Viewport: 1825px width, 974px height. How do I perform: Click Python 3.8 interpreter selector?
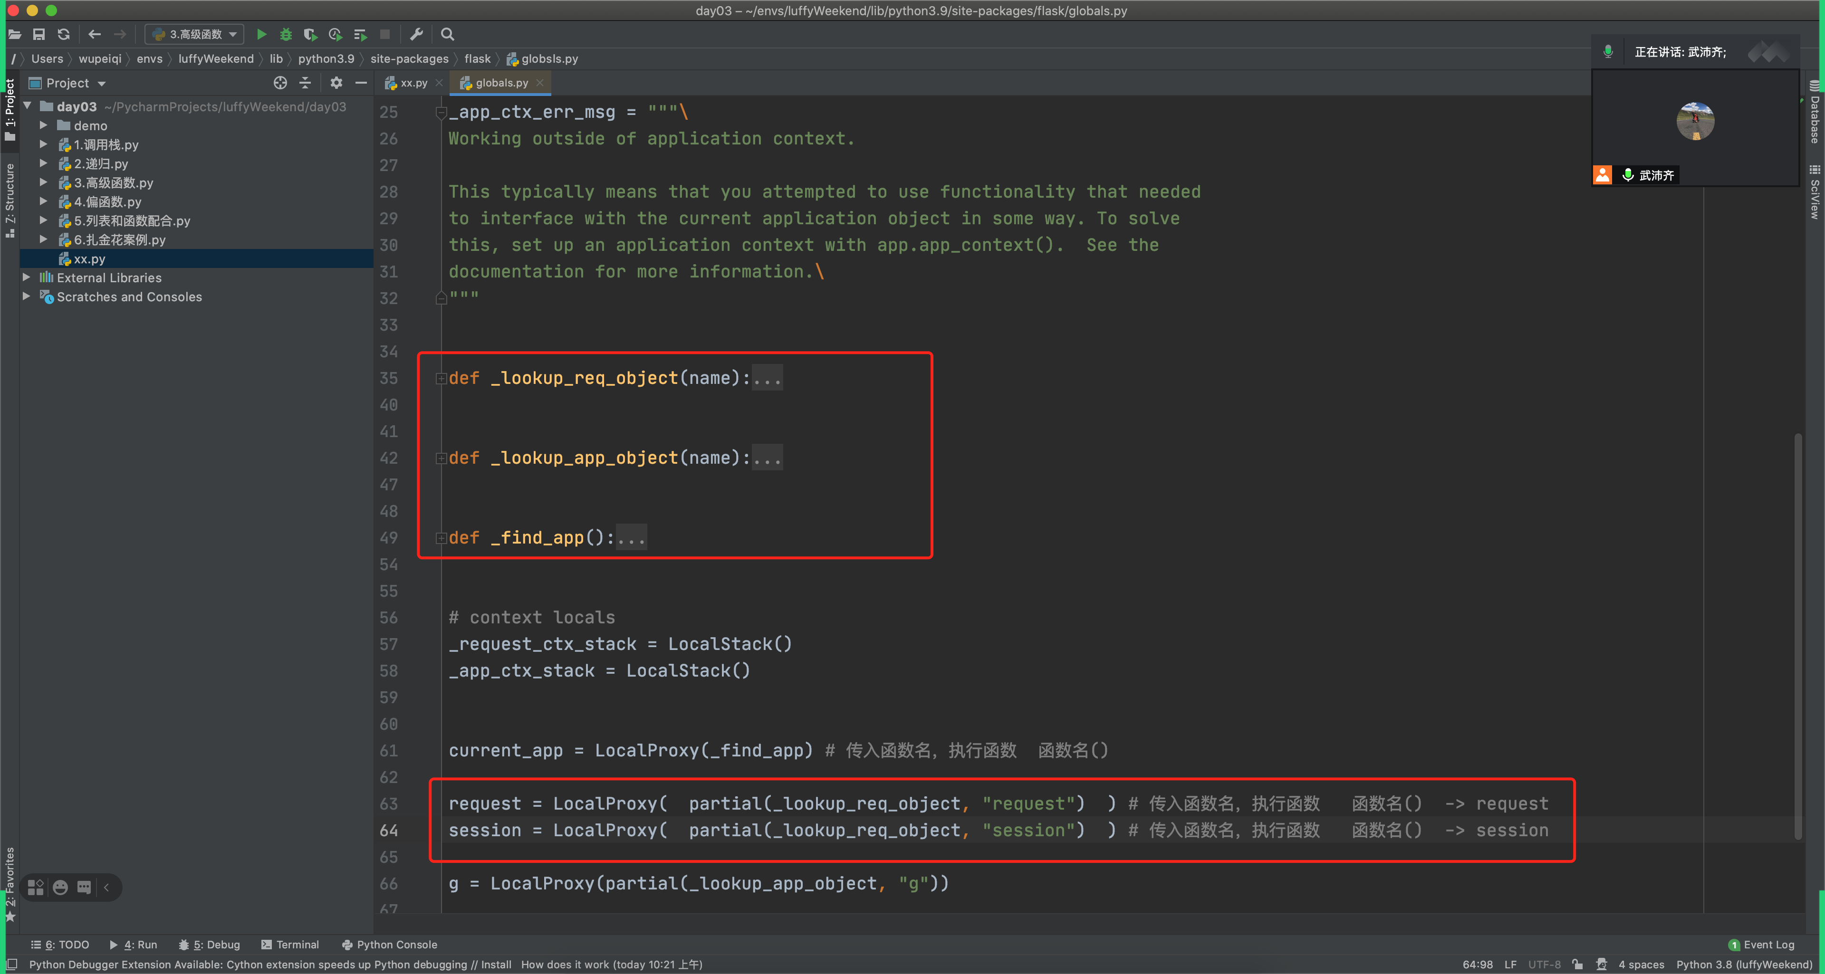click(x=1744, y=964)
